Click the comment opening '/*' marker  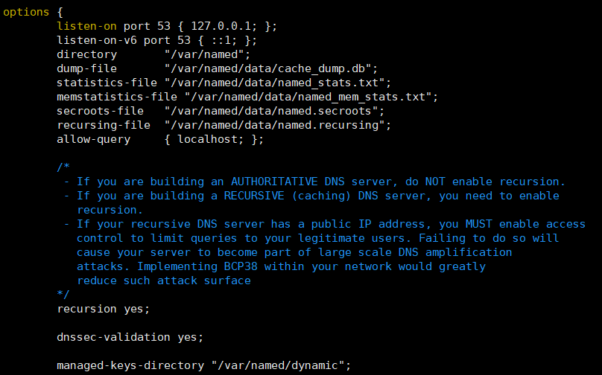click(x=63, y=167)
